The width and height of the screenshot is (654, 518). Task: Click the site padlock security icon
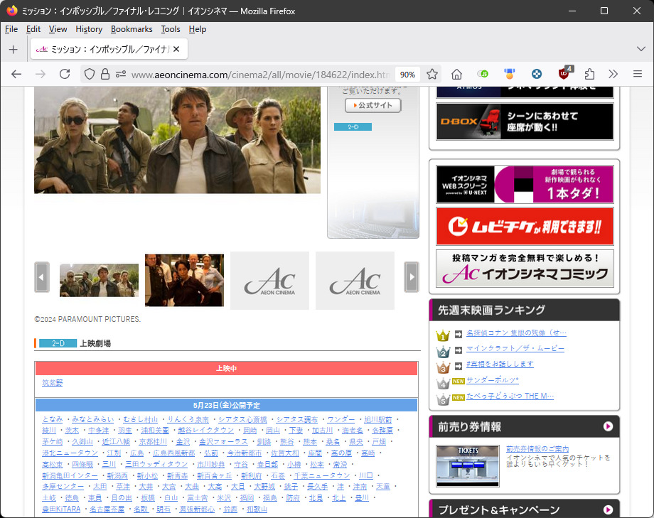pyautogui.click(x=105, y=74)
